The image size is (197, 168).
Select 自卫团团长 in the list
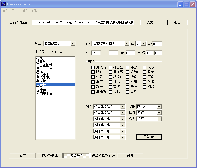[56, 65]
